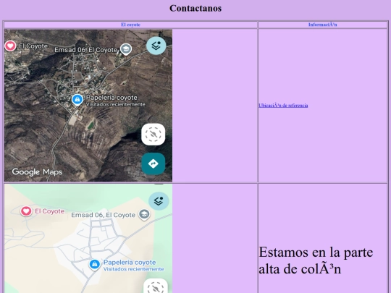Image resolution: width=391 pixels, height=293 pixels.
Task: Click the 'Ubicación de referencia' link
Action: coord(283,106)
